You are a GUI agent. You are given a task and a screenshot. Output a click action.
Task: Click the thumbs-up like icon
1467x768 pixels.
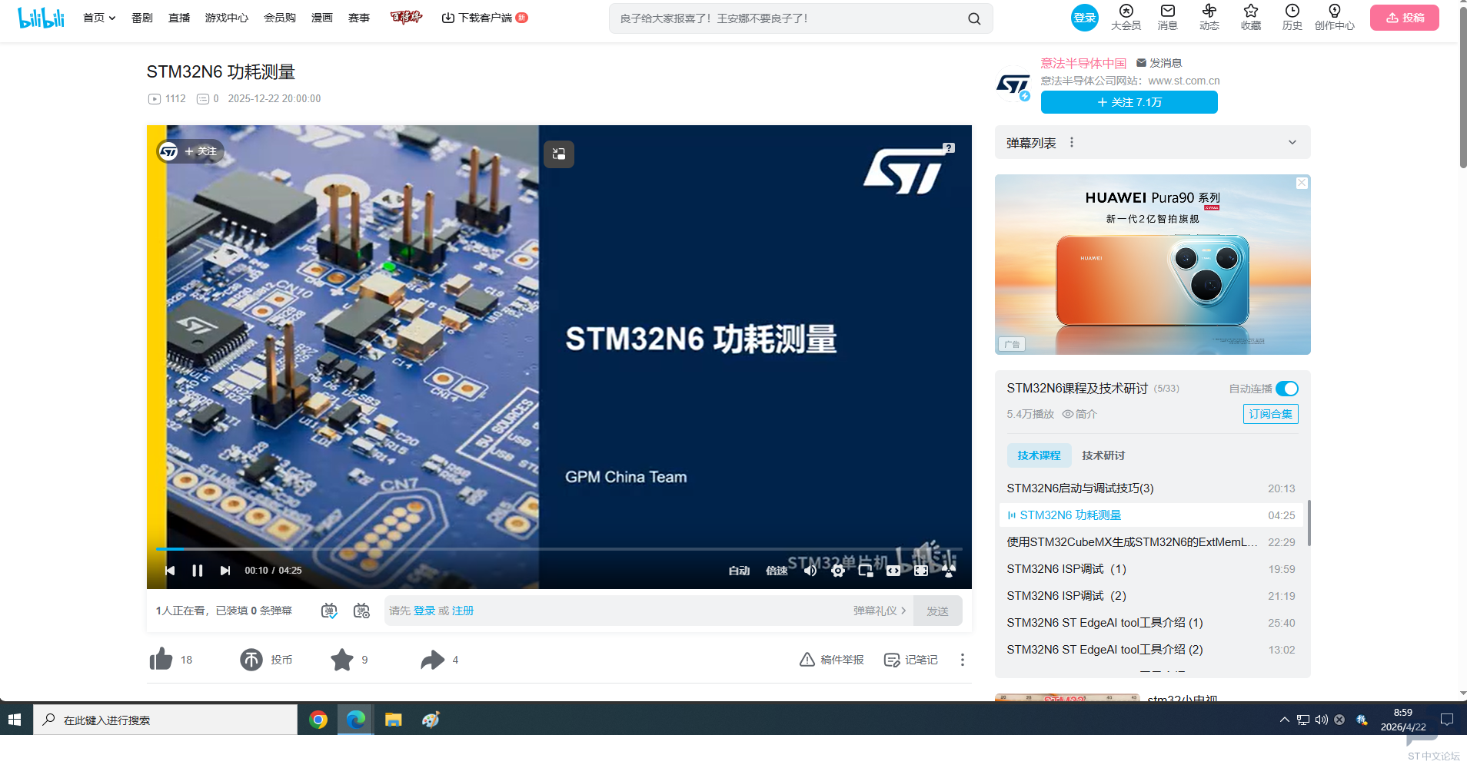pyautogui.click(x=161, y=660)
